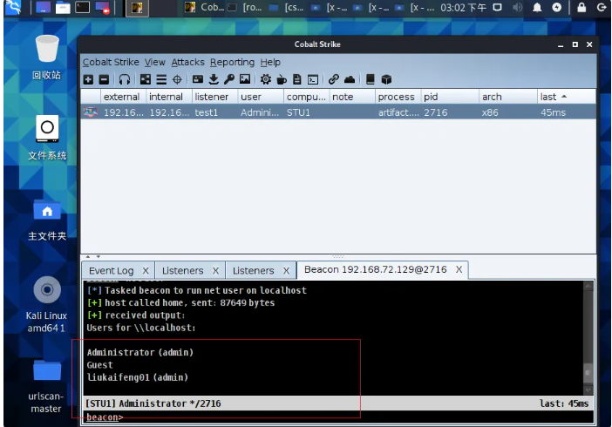Viewport: 612px width, 427px height.
Task: Click the cloud manage web server icon
Action: click(350, 79)
